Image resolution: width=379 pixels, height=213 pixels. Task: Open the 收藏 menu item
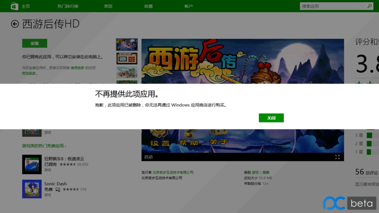point(148,6)
